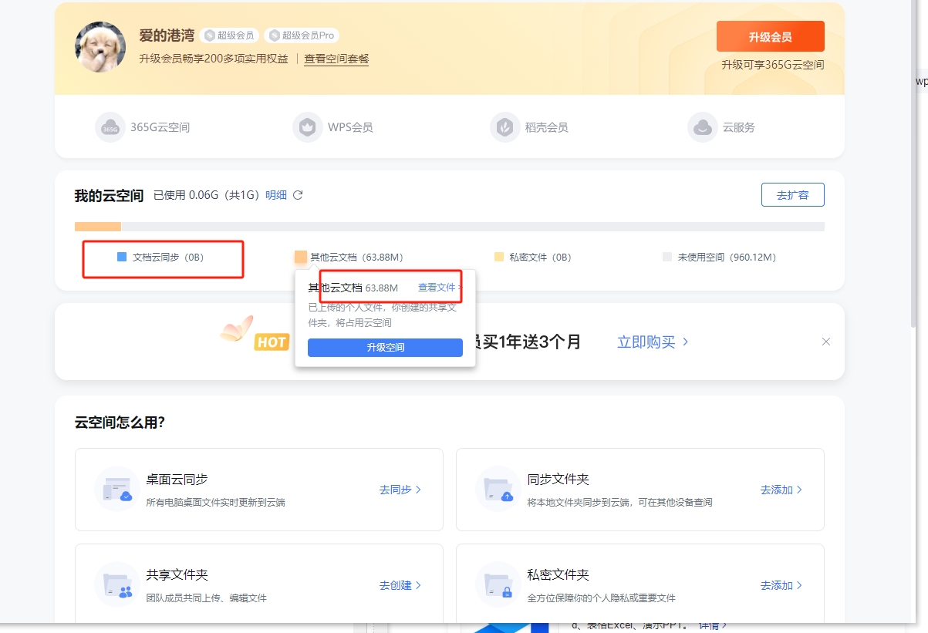Click the puppy profile avatar
This screenshot has width=928, height=633.
point(100,47)
